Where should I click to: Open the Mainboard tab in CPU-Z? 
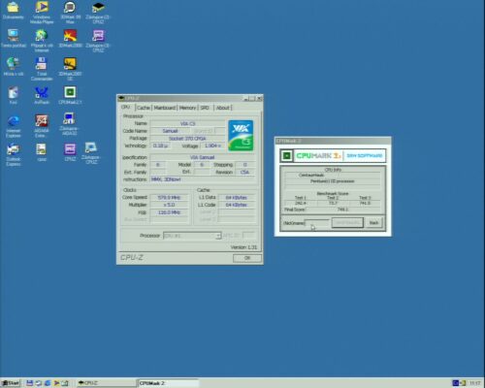(x=165, y=108)
